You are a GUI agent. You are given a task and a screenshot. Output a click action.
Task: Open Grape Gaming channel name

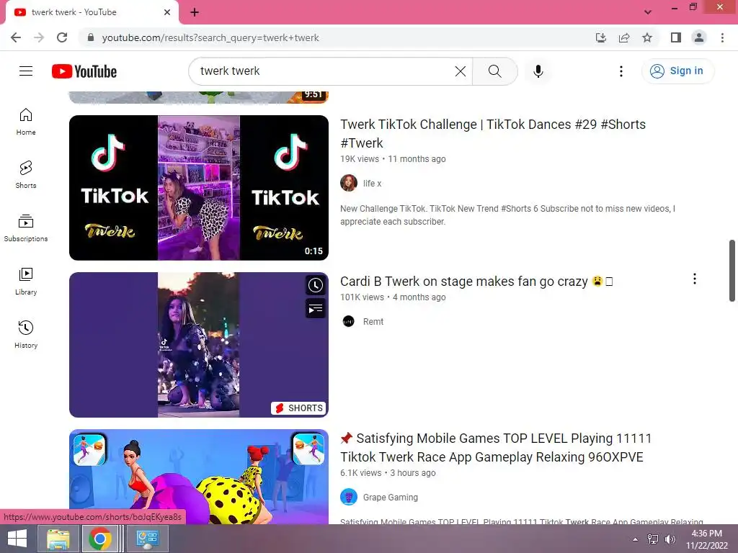(390, 497)
